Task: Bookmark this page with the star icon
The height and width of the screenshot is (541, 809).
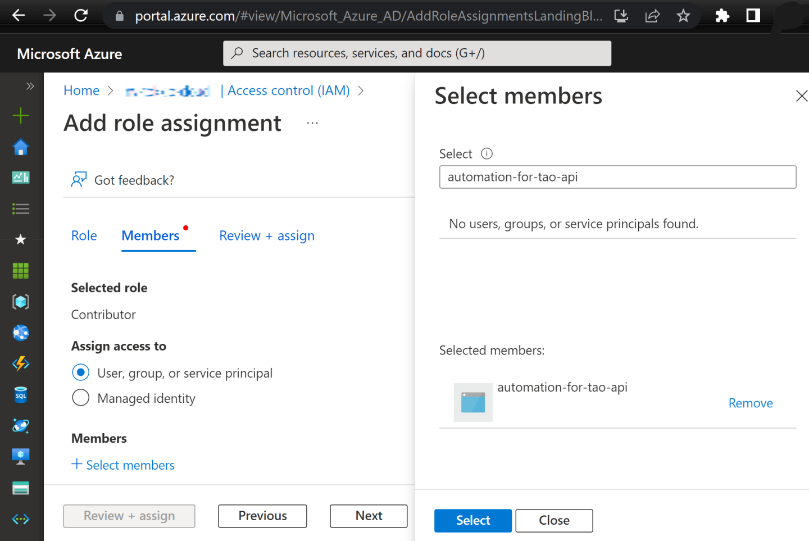Action: pos(683,16)
